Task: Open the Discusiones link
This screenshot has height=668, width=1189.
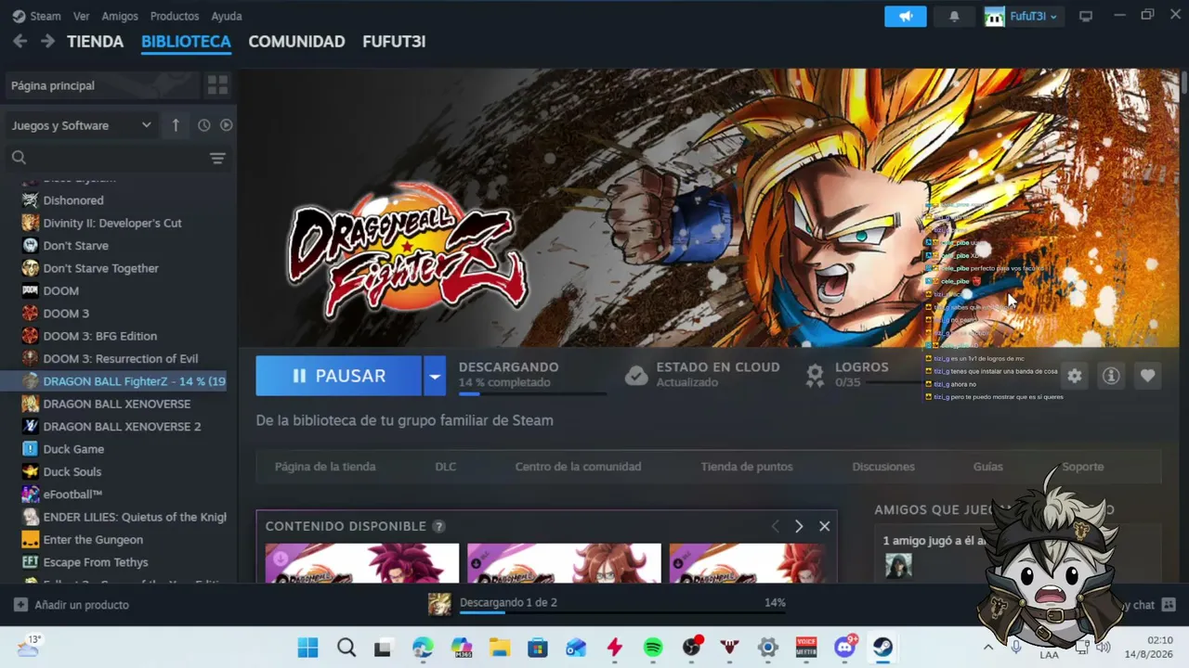Action: tap(883, 467)
